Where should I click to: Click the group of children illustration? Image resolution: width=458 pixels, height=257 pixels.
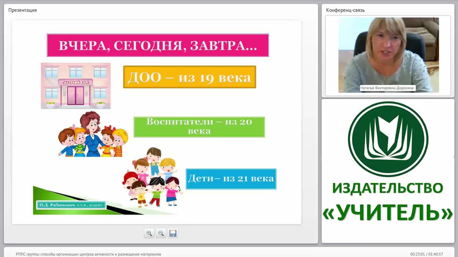point(152,177)
